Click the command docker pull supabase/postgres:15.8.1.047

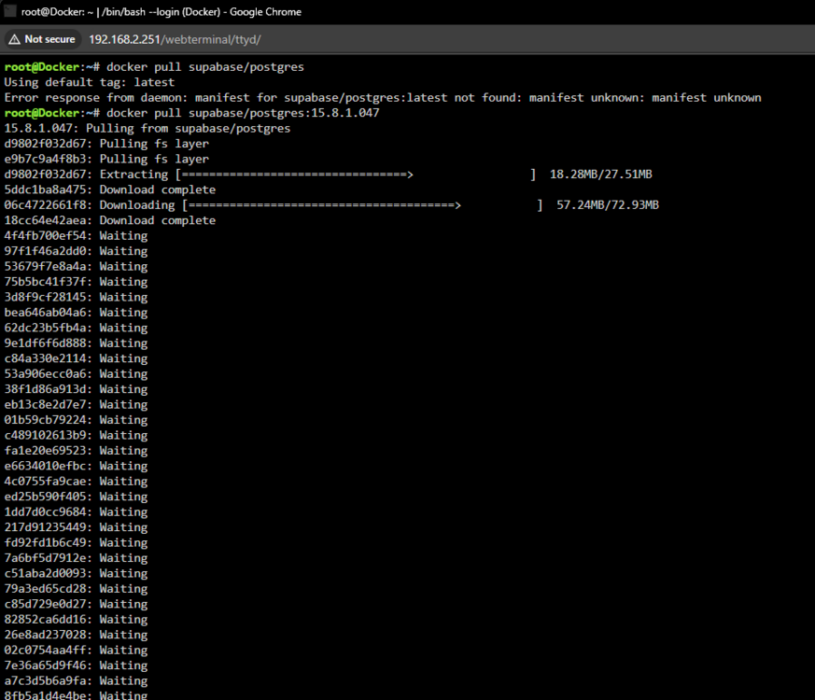tap(244, 113)
